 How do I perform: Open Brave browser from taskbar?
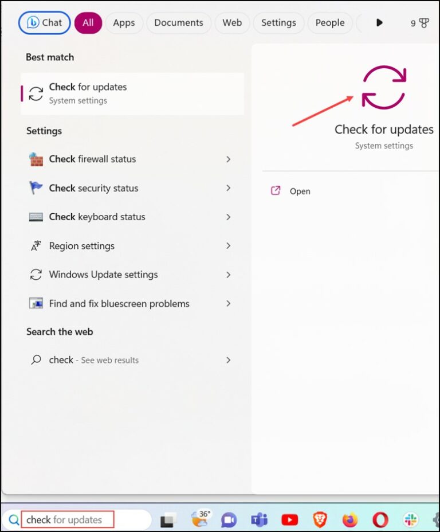(320, 519)
